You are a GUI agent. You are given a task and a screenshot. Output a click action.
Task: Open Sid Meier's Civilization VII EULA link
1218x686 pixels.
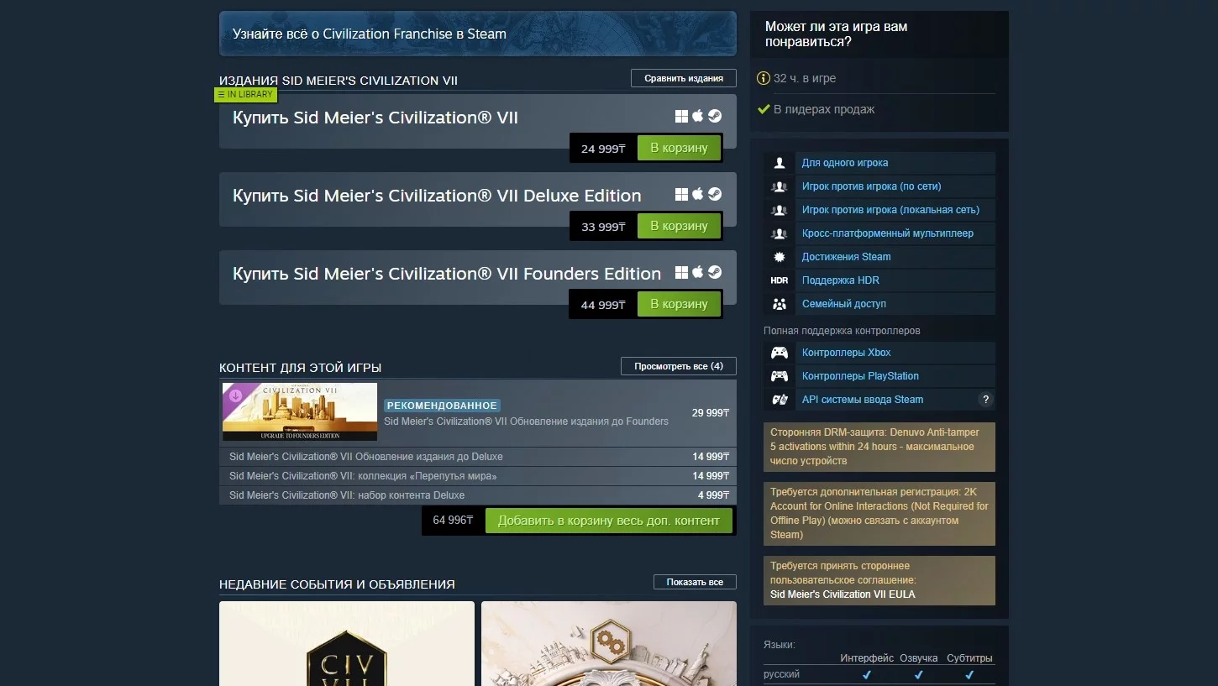coord(843,594)
